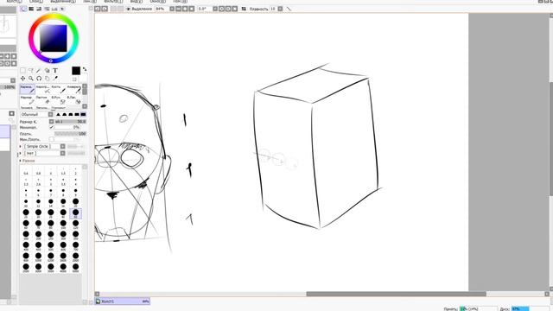Open the rotation angle preset dropdown
The height and width of the screenshot is (311, 553).
click(215, 9)
